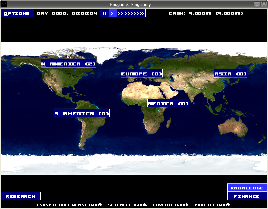Click the game icon in the title bar
The image size is (268, 209).
click(4, 4)
